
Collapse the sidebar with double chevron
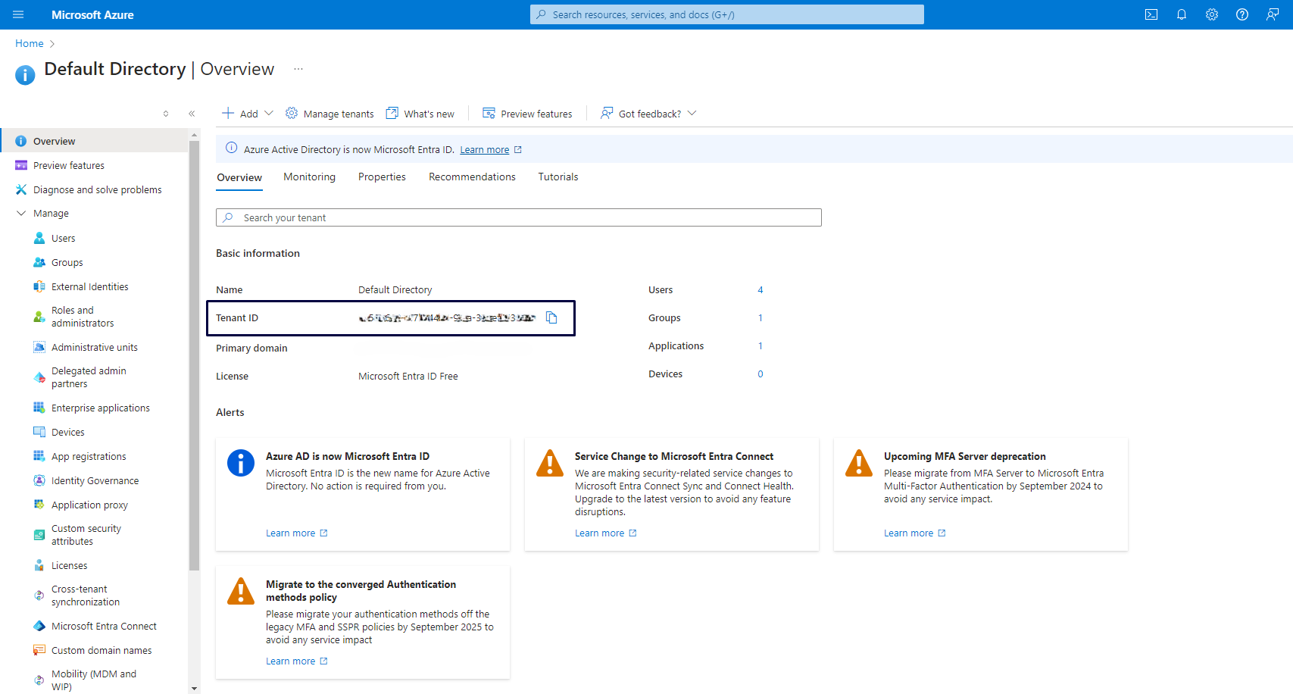click(x=192, y=114)
